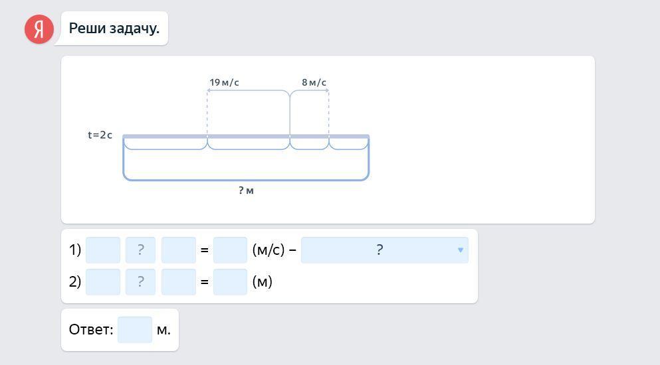
Task: Click the first input field of step 2
Action: tap(103, 282)
